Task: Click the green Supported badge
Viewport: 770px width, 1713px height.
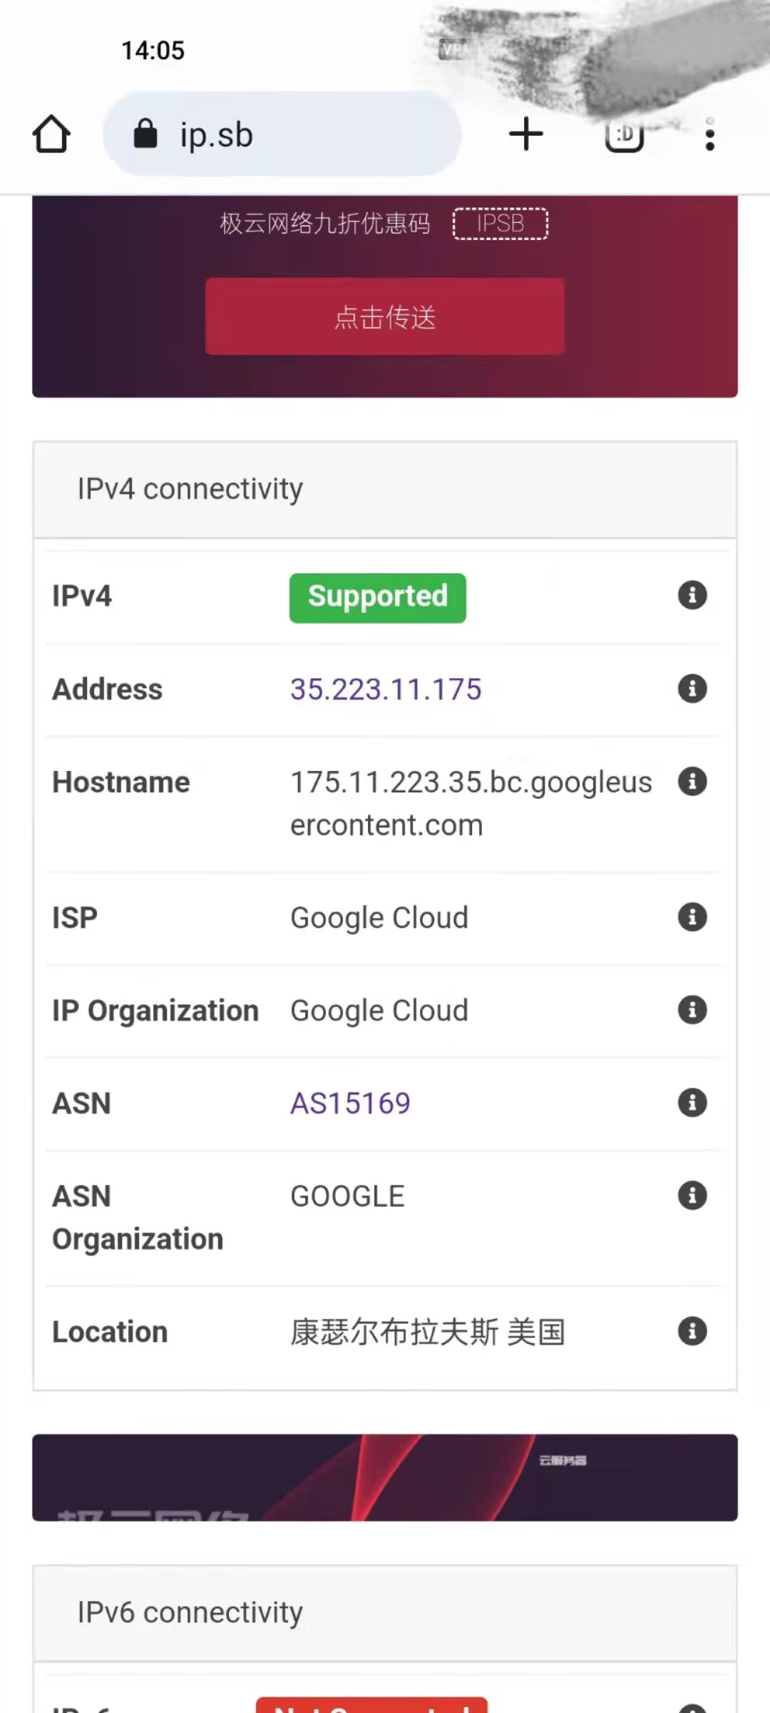Action: click(x=378, y=597)
